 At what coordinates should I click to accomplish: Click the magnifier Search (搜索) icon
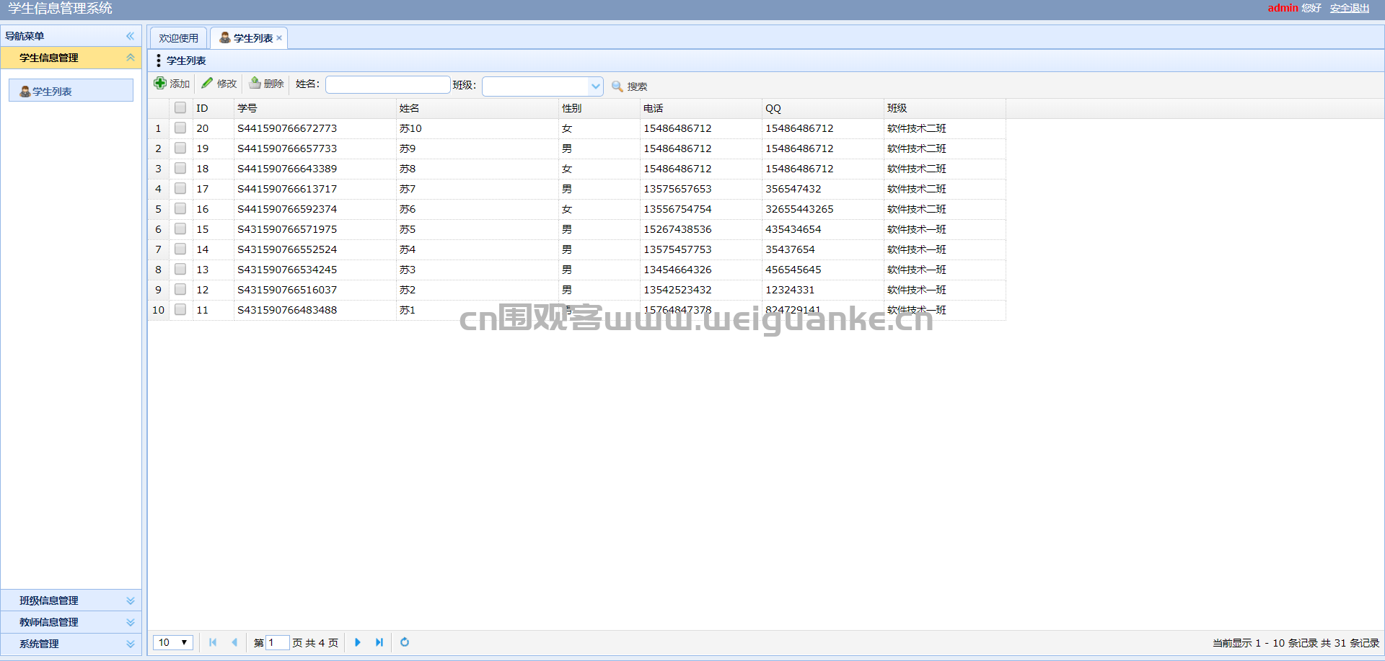tap(617, 86)
